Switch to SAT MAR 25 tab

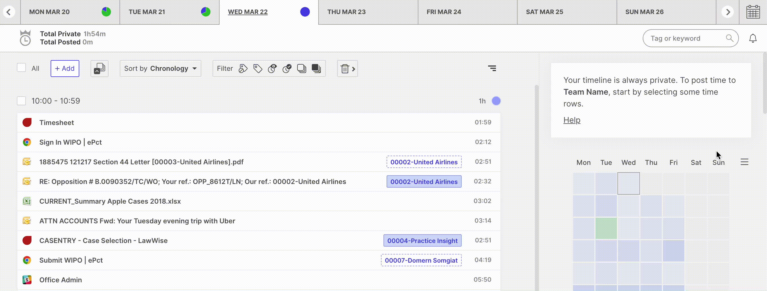click(x=567, y=12)
